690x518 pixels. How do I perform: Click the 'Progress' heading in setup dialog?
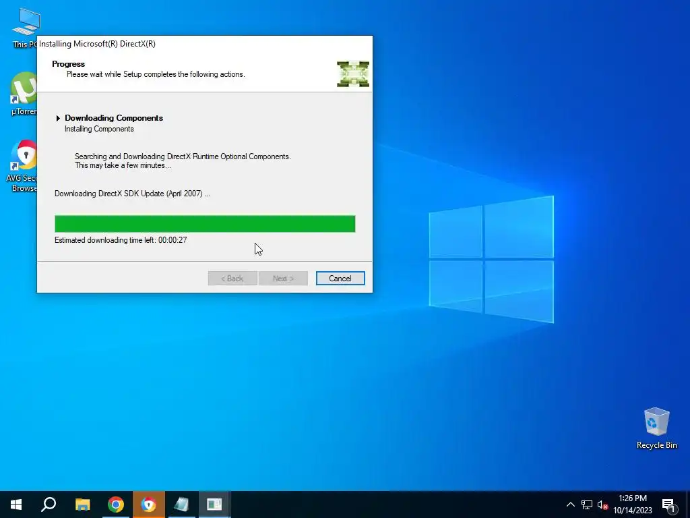coord(68,64)
